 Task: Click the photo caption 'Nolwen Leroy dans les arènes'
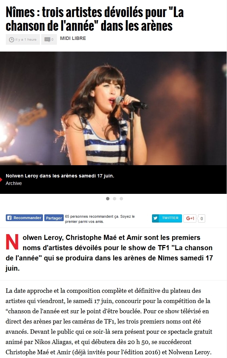60,176
